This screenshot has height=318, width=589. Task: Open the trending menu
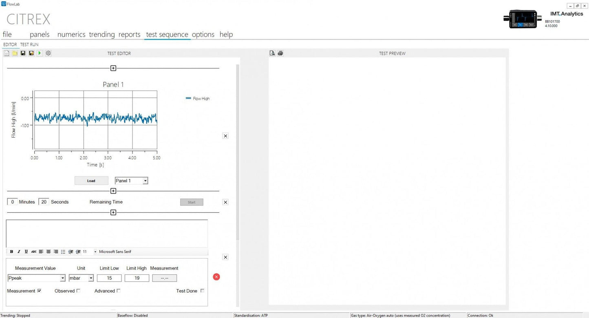click(x=101, y=34)
